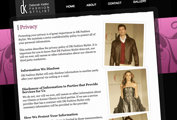
Task: Click the 'Protecting your privacy' paragraph
Action: tap(57, 37)
